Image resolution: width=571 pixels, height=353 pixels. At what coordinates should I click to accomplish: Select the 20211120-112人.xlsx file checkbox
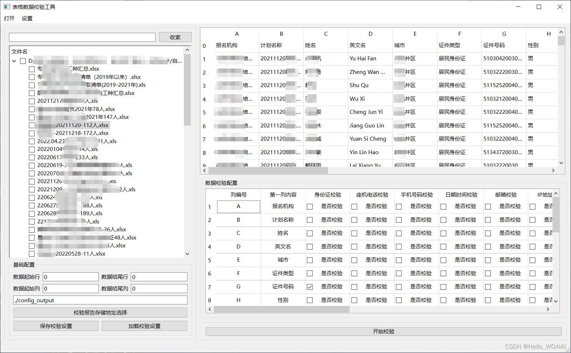tap(32, 125)
